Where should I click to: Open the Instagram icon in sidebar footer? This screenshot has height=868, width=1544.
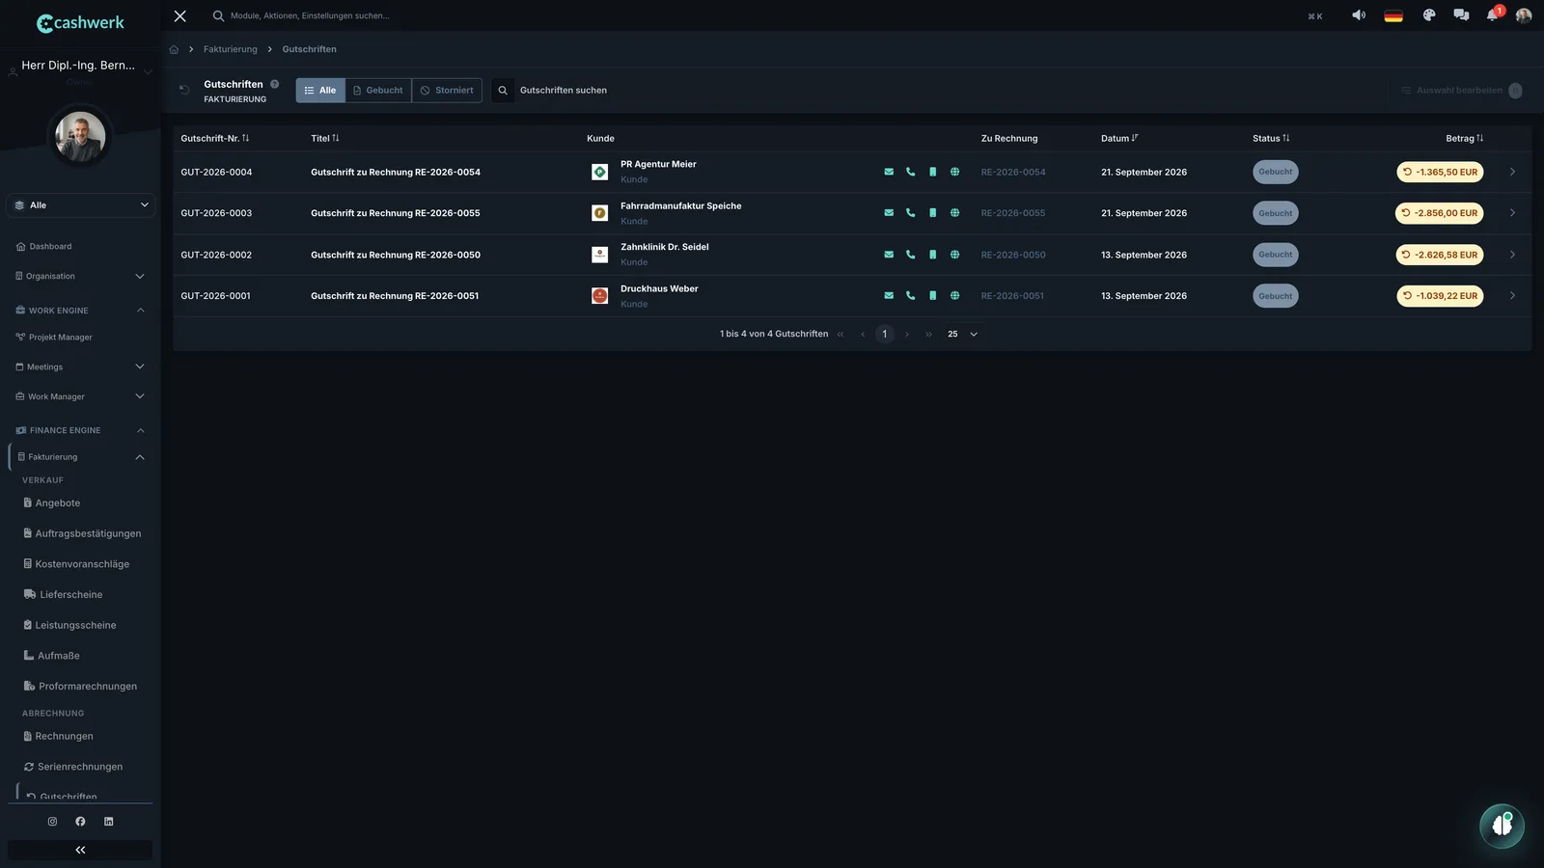pyautogui.click(x=52, y=822)
